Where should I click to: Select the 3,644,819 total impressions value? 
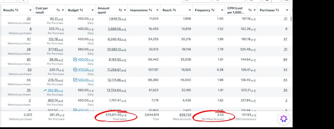[152, 115]
